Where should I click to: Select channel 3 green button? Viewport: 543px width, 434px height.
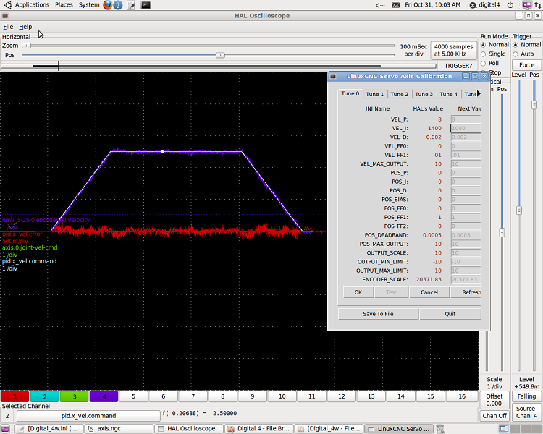pos(74,396)
